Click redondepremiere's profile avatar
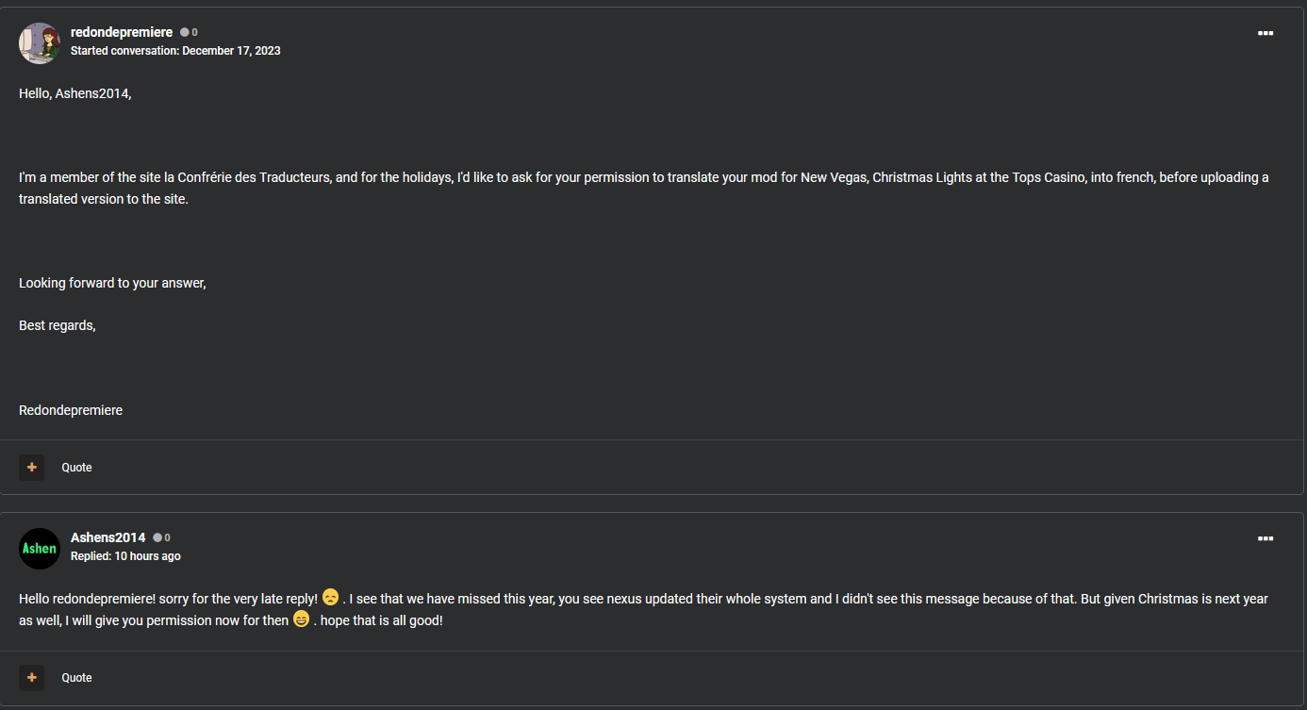Viewport: 1307px width, 710px height. coord(40,43)
